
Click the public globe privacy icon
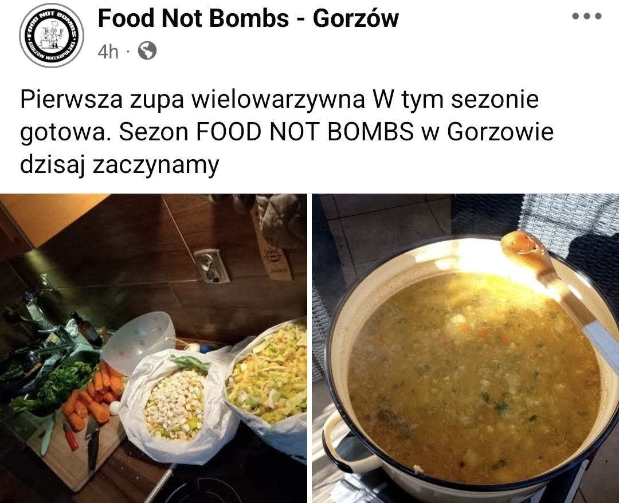pos(147,51)
